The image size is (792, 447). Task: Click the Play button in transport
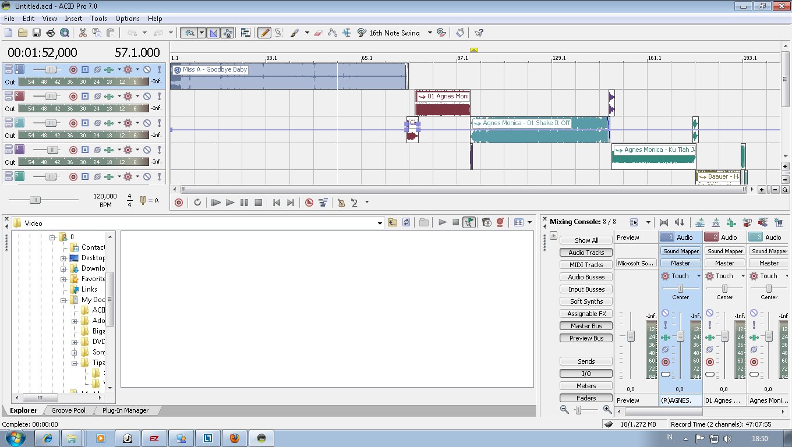pos(230,203)
